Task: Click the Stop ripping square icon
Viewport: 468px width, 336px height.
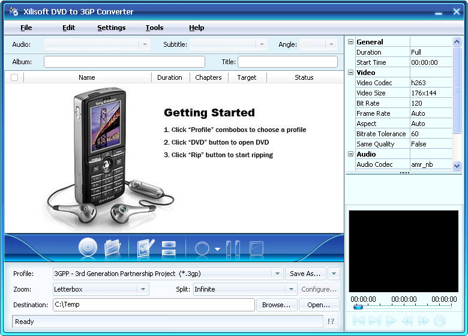Action: pyautogui.click(x=256, y=248)
